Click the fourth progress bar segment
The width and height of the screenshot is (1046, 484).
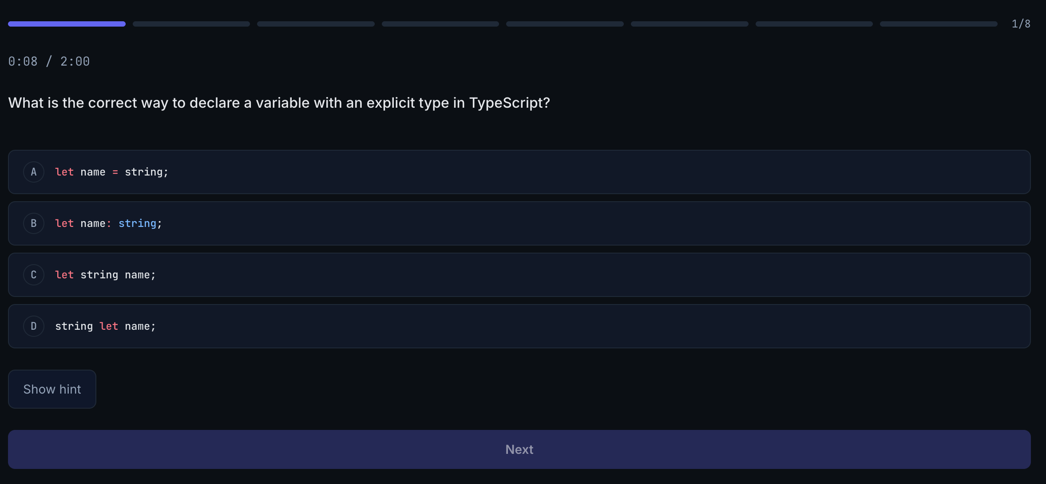click(x=440, y=23)
